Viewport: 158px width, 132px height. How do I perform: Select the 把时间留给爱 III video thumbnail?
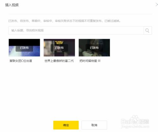coord(94,48)
